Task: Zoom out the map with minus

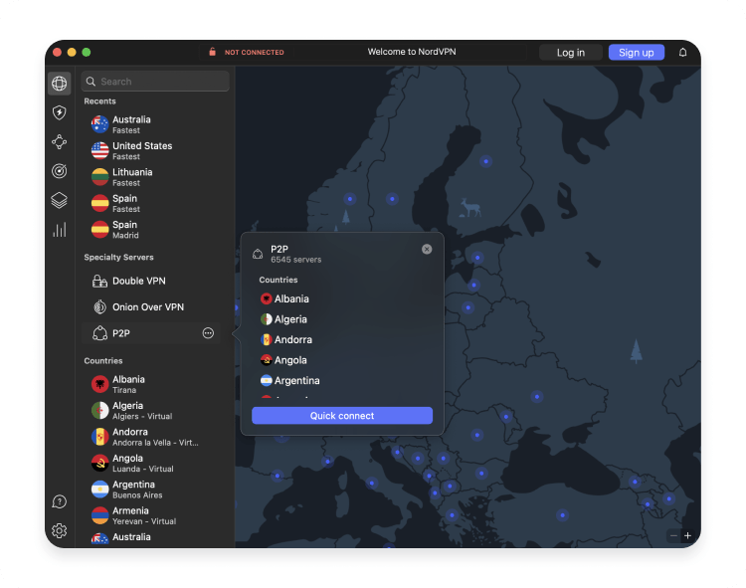Action: click(673, 535)
